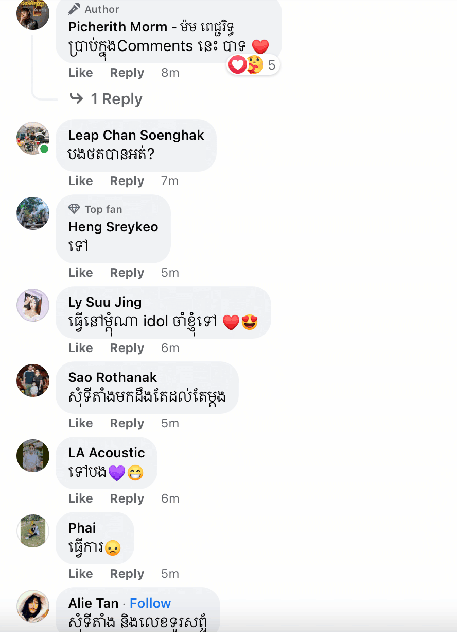Follow Alie Tan
The image size is (457, 632).
pos(150,603)
